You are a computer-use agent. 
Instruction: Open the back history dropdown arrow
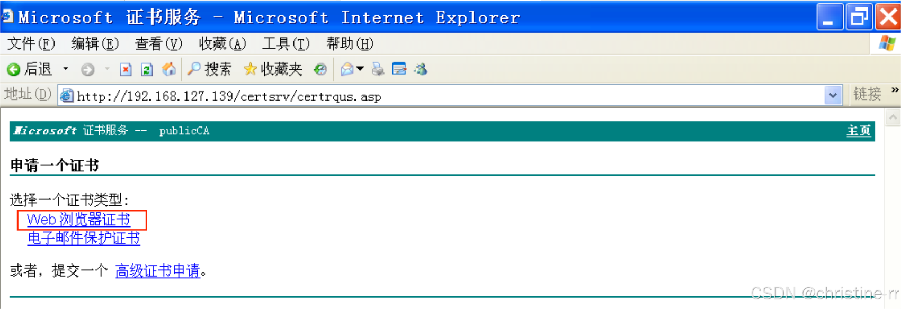[x=66, y=69]
